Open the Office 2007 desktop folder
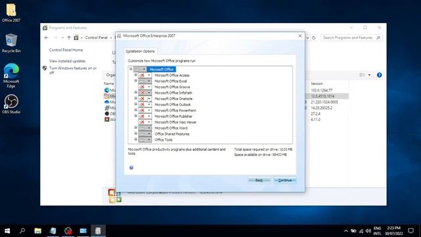The width and height of the screenshot is (421, 237). [11, 13]
